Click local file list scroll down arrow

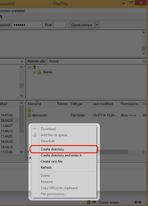click(22, 152)
